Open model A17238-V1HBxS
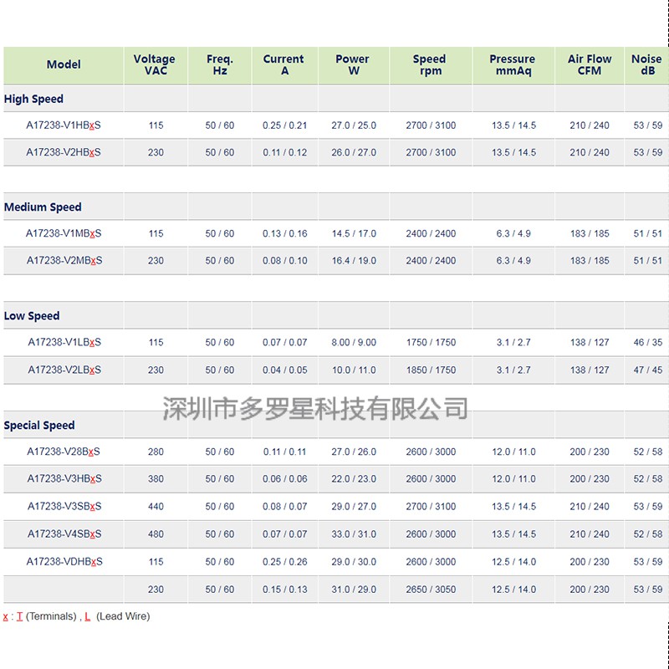This screenshot has height=669, width=669. (64, 125)
